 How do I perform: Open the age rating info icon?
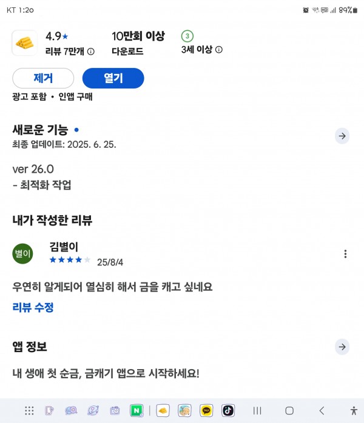click(x=219, y=50)
